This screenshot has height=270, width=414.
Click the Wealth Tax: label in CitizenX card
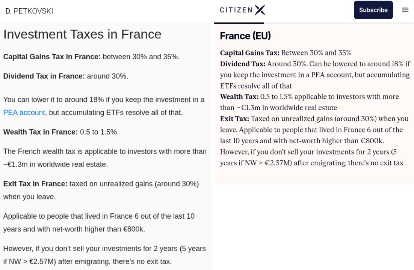(x=239, y=97)
